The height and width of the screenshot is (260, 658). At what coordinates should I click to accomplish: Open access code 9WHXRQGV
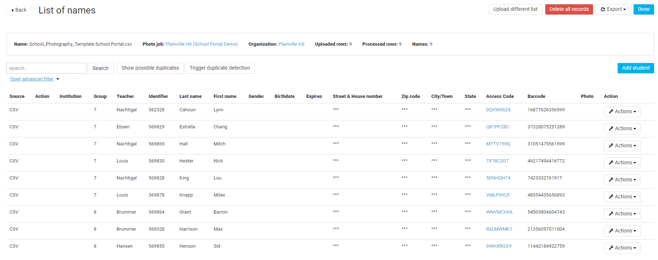499,246
